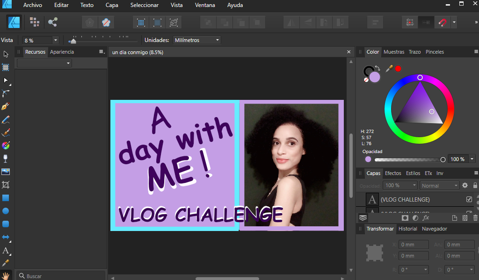Select the Ellipse tool
This screenshot has width=479, height=280.
6,211
